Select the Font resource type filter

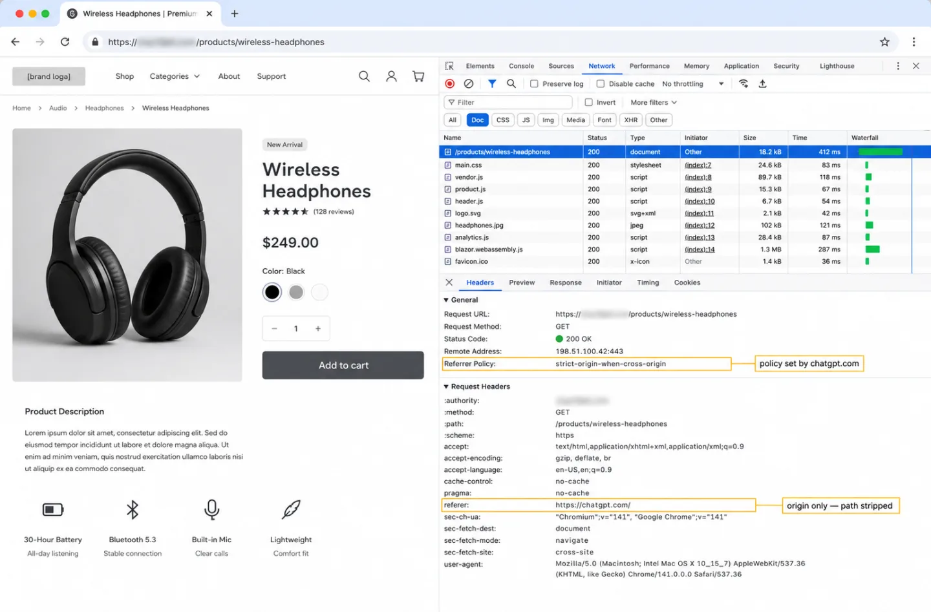[x=605, y=120]
